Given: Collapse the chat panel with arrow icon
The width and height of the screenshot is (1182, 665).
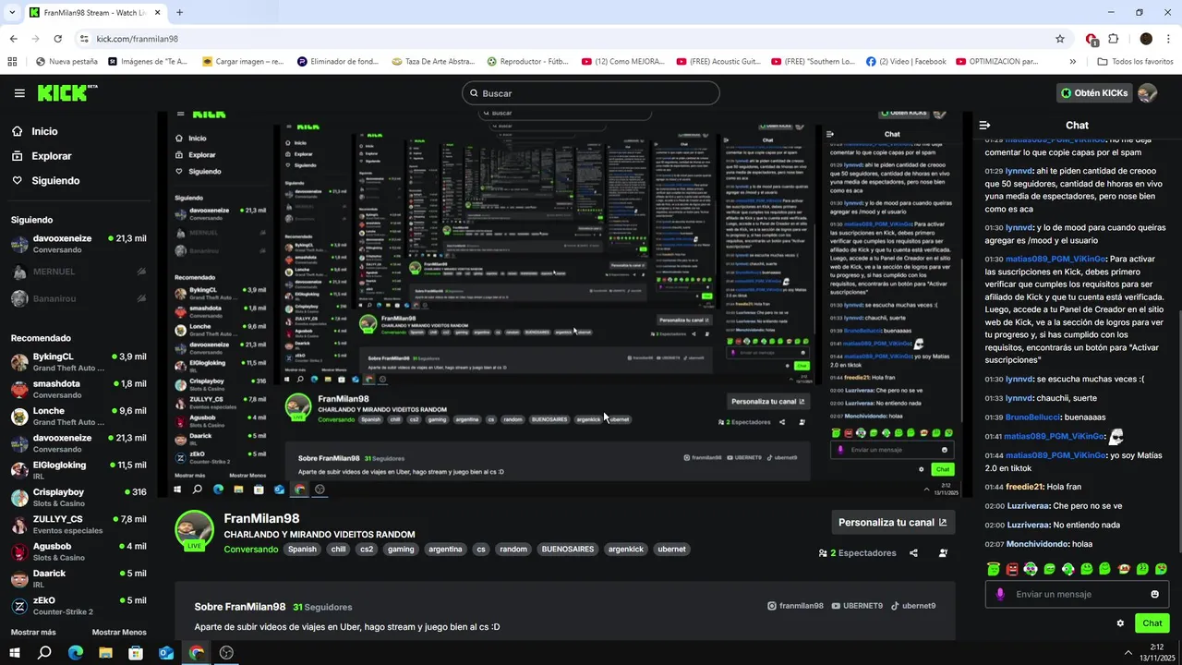Looking at the screenshot, I should coord(984,125).
